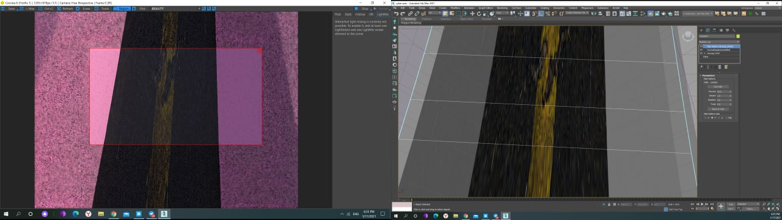Open Display tab in command panel

tap(727, 30)
